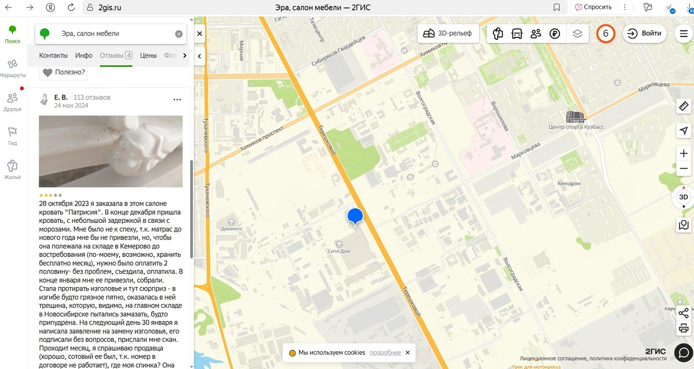Screen dimensions: 694x369
Task: Reload the page
Action: (x=71, y=8)
